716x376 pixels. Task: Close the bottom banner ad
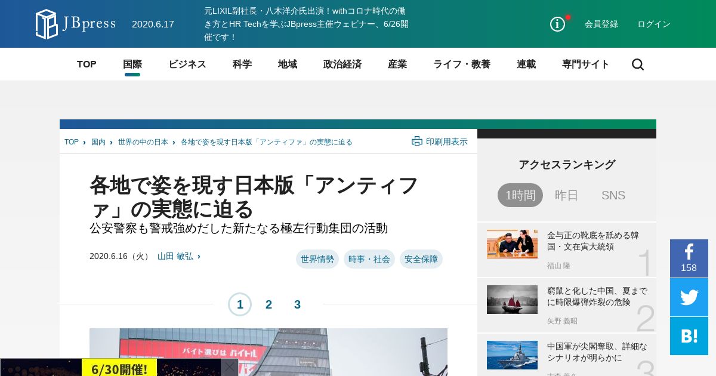(230, 367)
